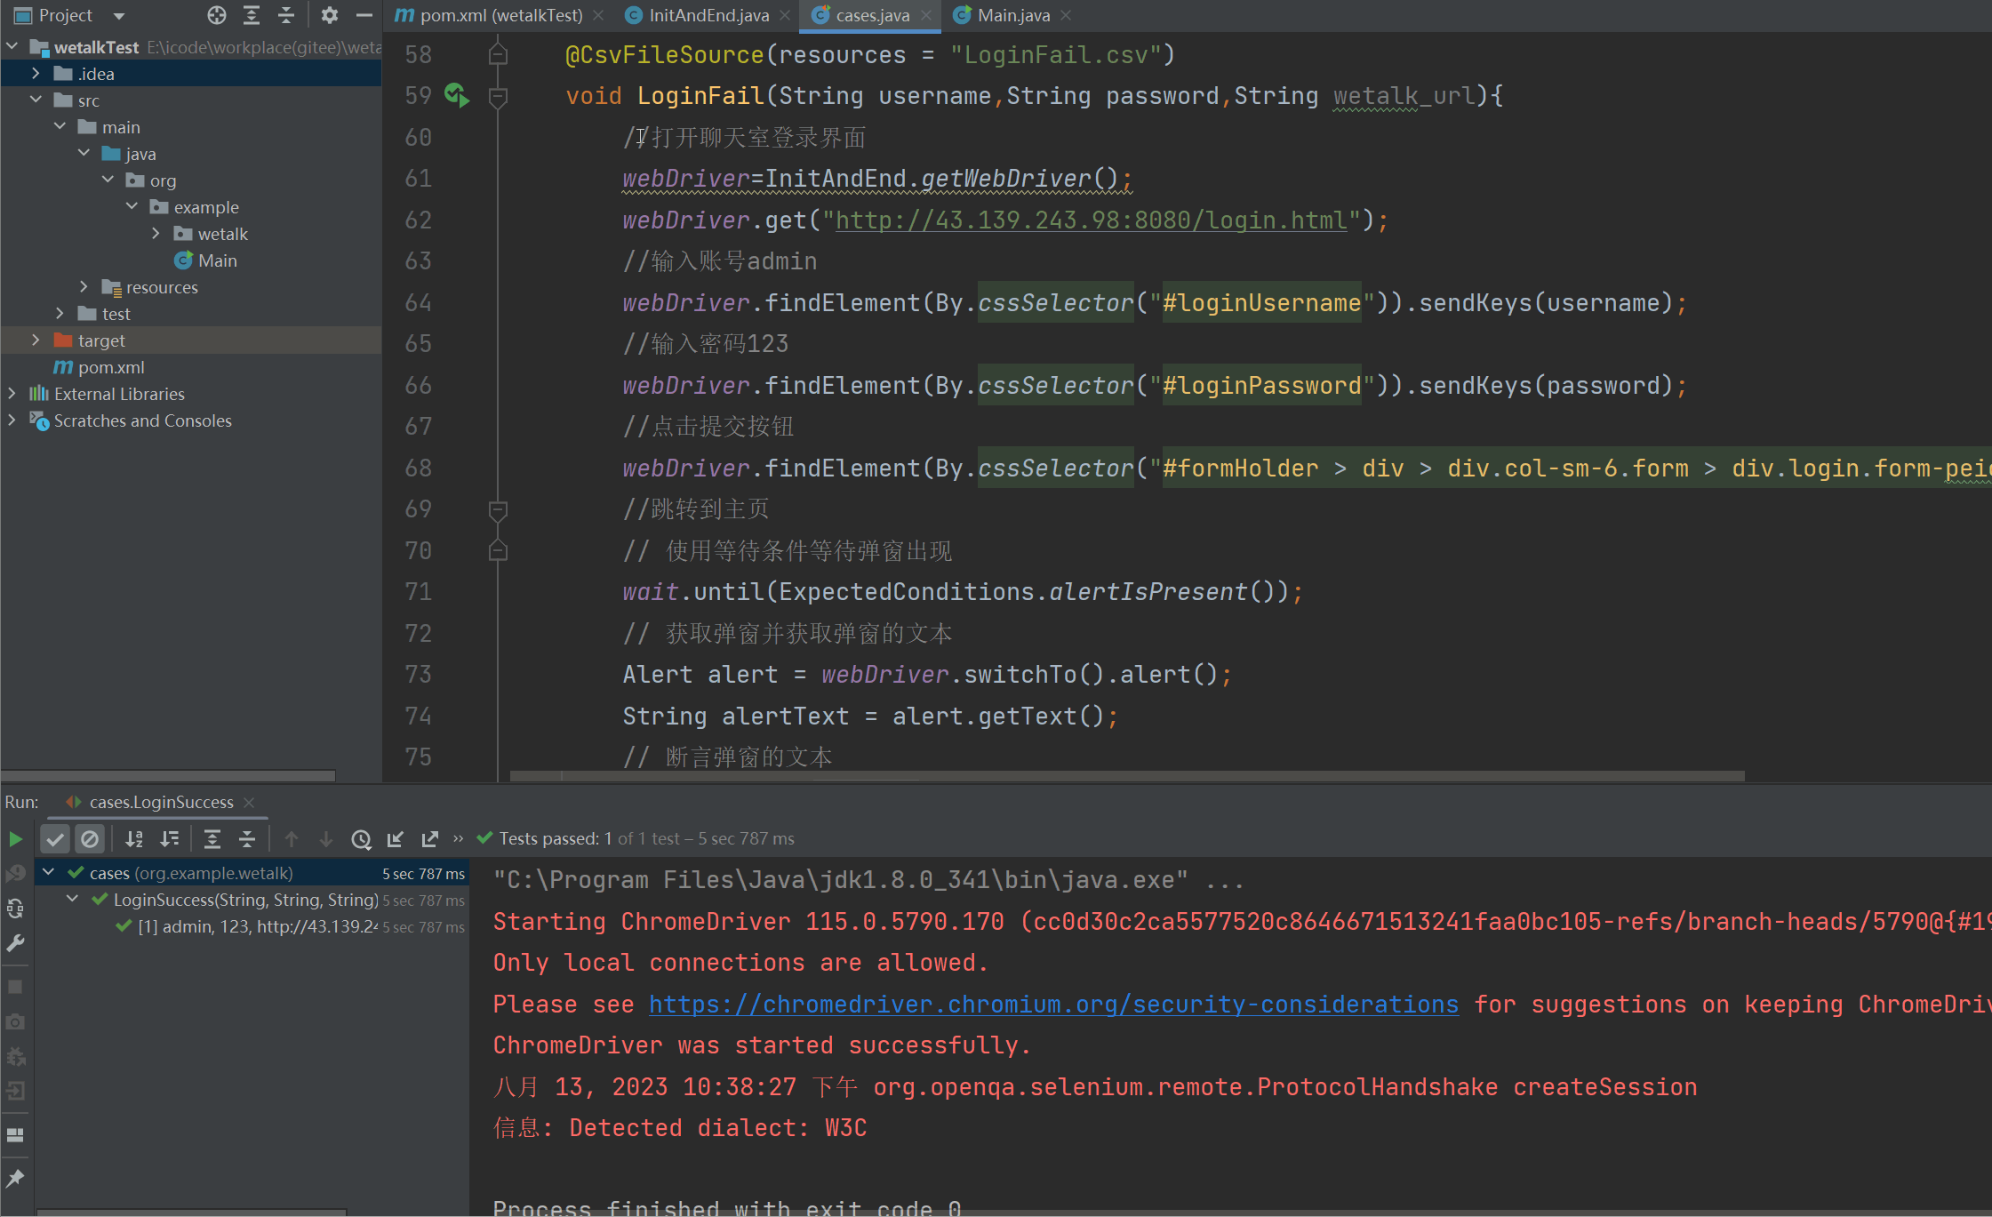Viewport: 1992px width, 1217px height.
Task: Open Project panel settings gear
Action: (x=329, y=15)
